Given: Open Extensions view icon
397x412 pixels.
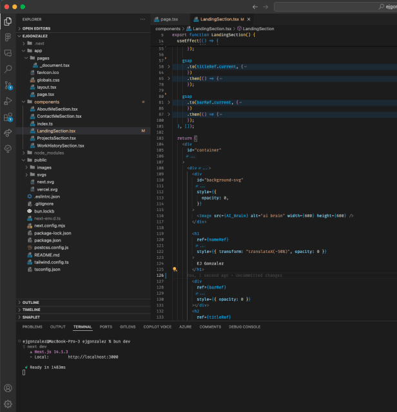Looking at the screenshot, I should tap(8, 117).
